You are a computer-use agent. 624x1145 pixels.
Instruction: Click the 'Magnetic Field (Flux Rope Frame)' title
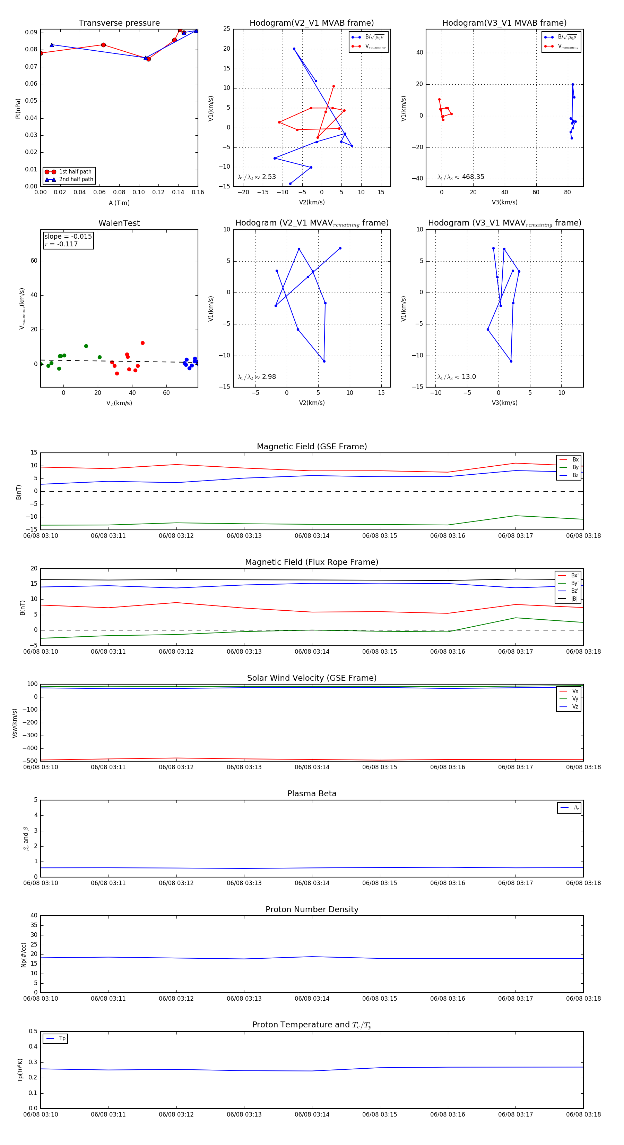[312, 562]
